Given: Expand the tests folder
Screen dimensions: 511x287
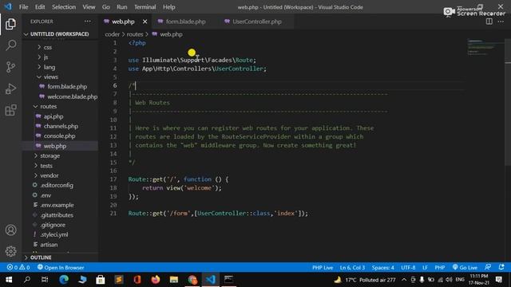Looking at the screenshot, I should pyautogui.click(x=46, y=166).
